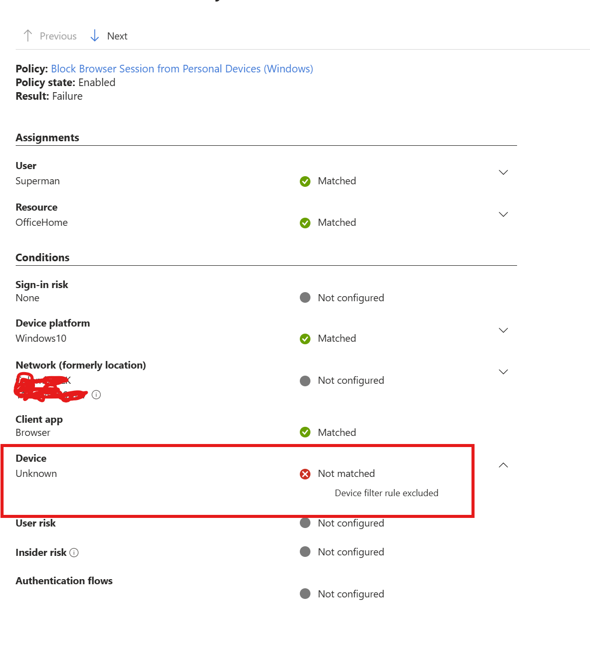
Task: Go to the Previous policy
Action: pos(50,36)
